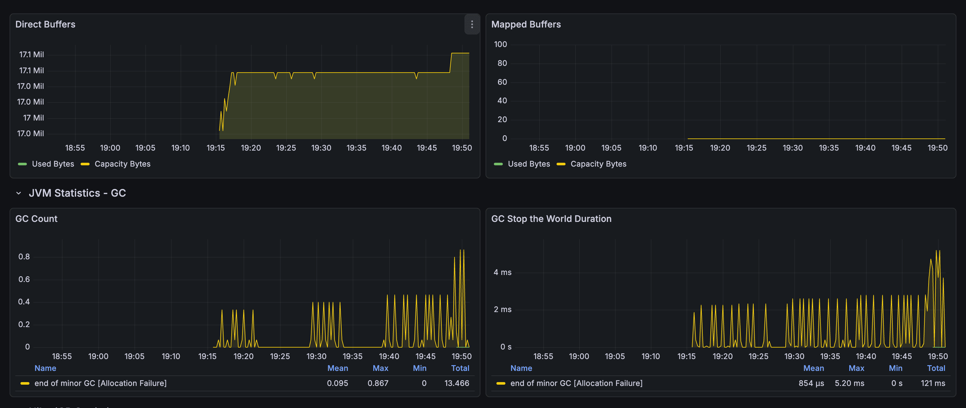Toggle Capacity Bytes series in Mapped Buffers
The width and height of the screenshot is (966, 408).
598,164
